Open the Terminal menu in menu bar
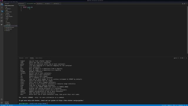188x106 pixels. pyautogui.click(x=14, y=2)
